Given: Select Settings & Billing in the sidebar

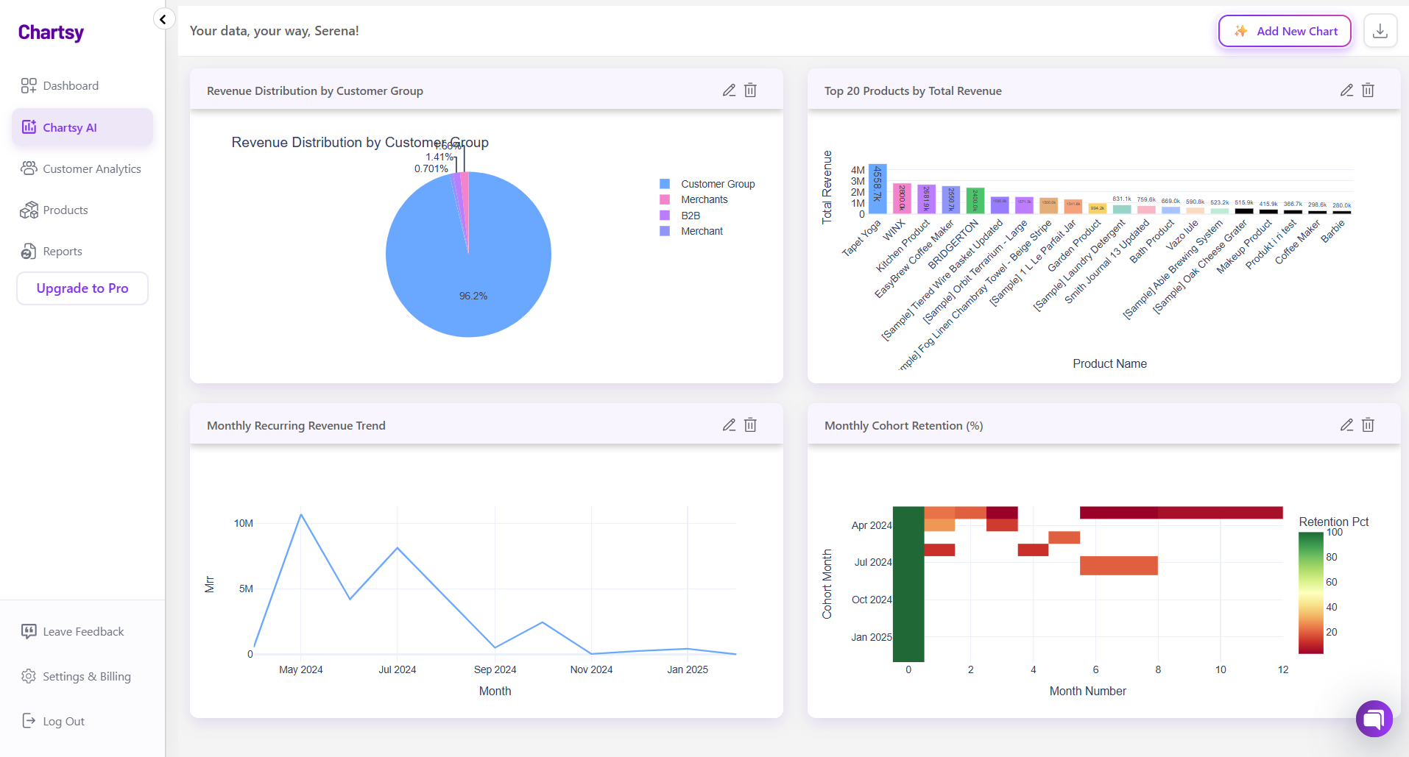Looking at the screenshot, I should pyautogui.click(x=85, y=676).
